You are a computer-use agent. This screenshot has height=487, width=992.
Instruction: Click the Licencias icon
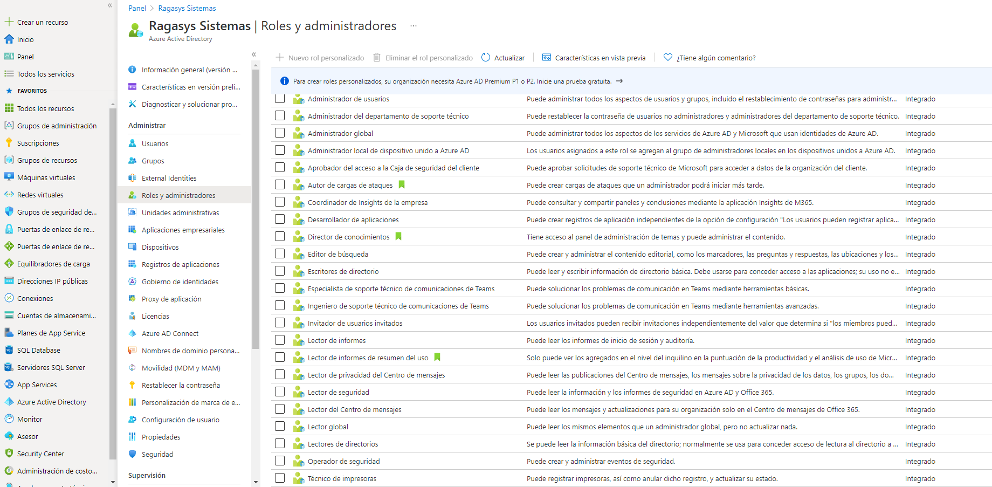point(132,316)
